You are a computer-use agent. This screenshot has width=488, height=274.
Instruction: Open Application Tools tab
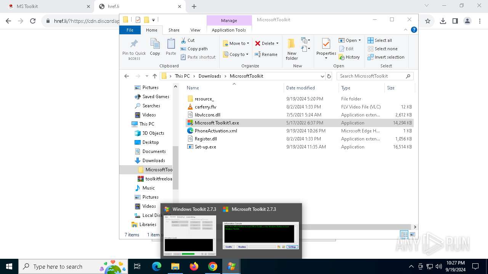click(229, 30)
